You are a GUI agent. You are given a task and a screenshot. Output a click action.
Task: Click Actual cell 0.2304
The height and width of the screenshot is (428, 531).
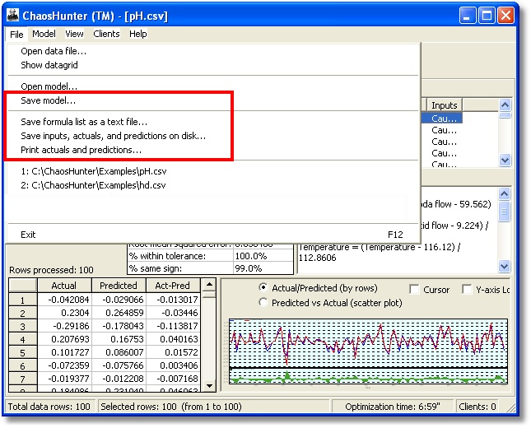tap(64, 313)
